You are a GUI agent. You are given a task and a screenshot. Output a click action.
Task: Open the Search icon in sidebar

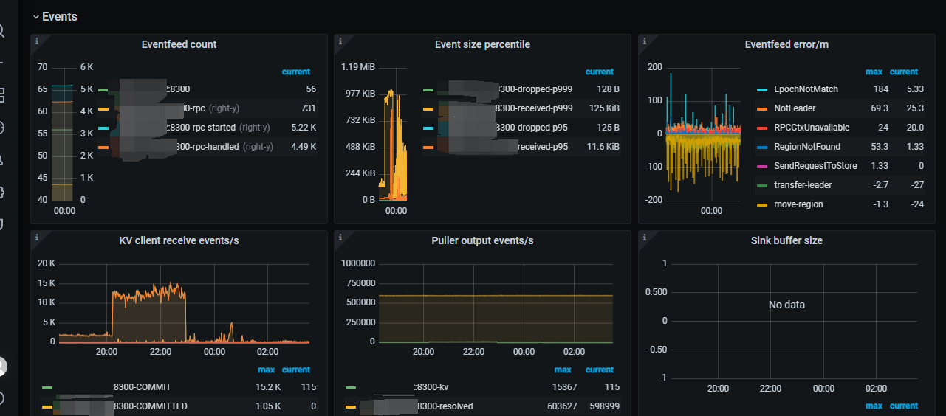2,31
